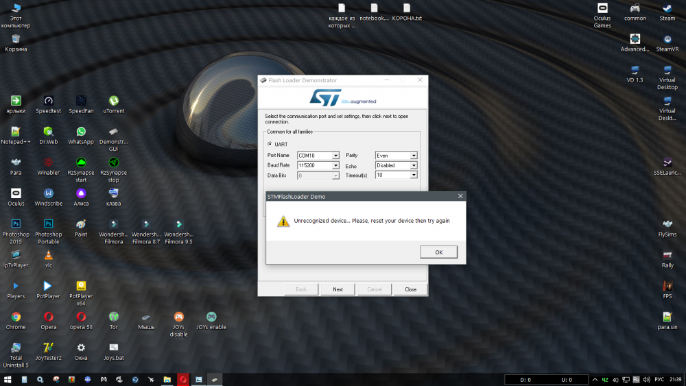Select the Chrome desktop icon
686x386 pixels.
tap(16, 317)
